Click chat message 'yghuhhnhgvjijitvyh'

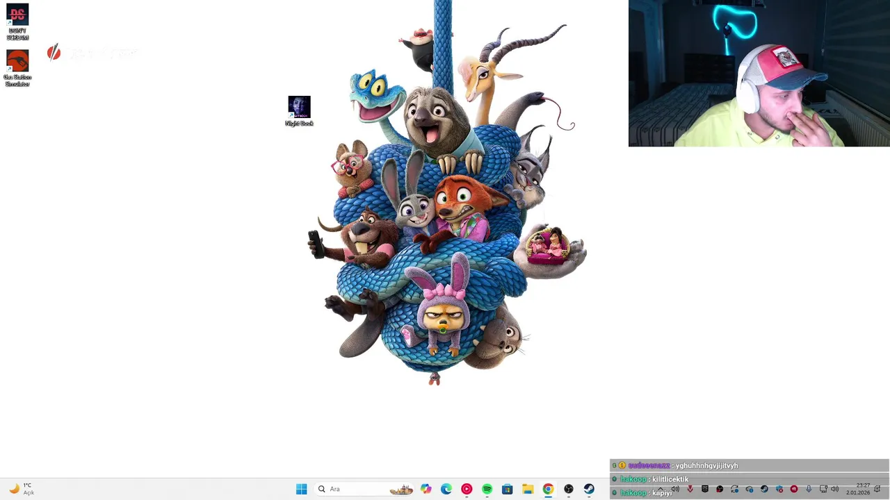point(706,465)
